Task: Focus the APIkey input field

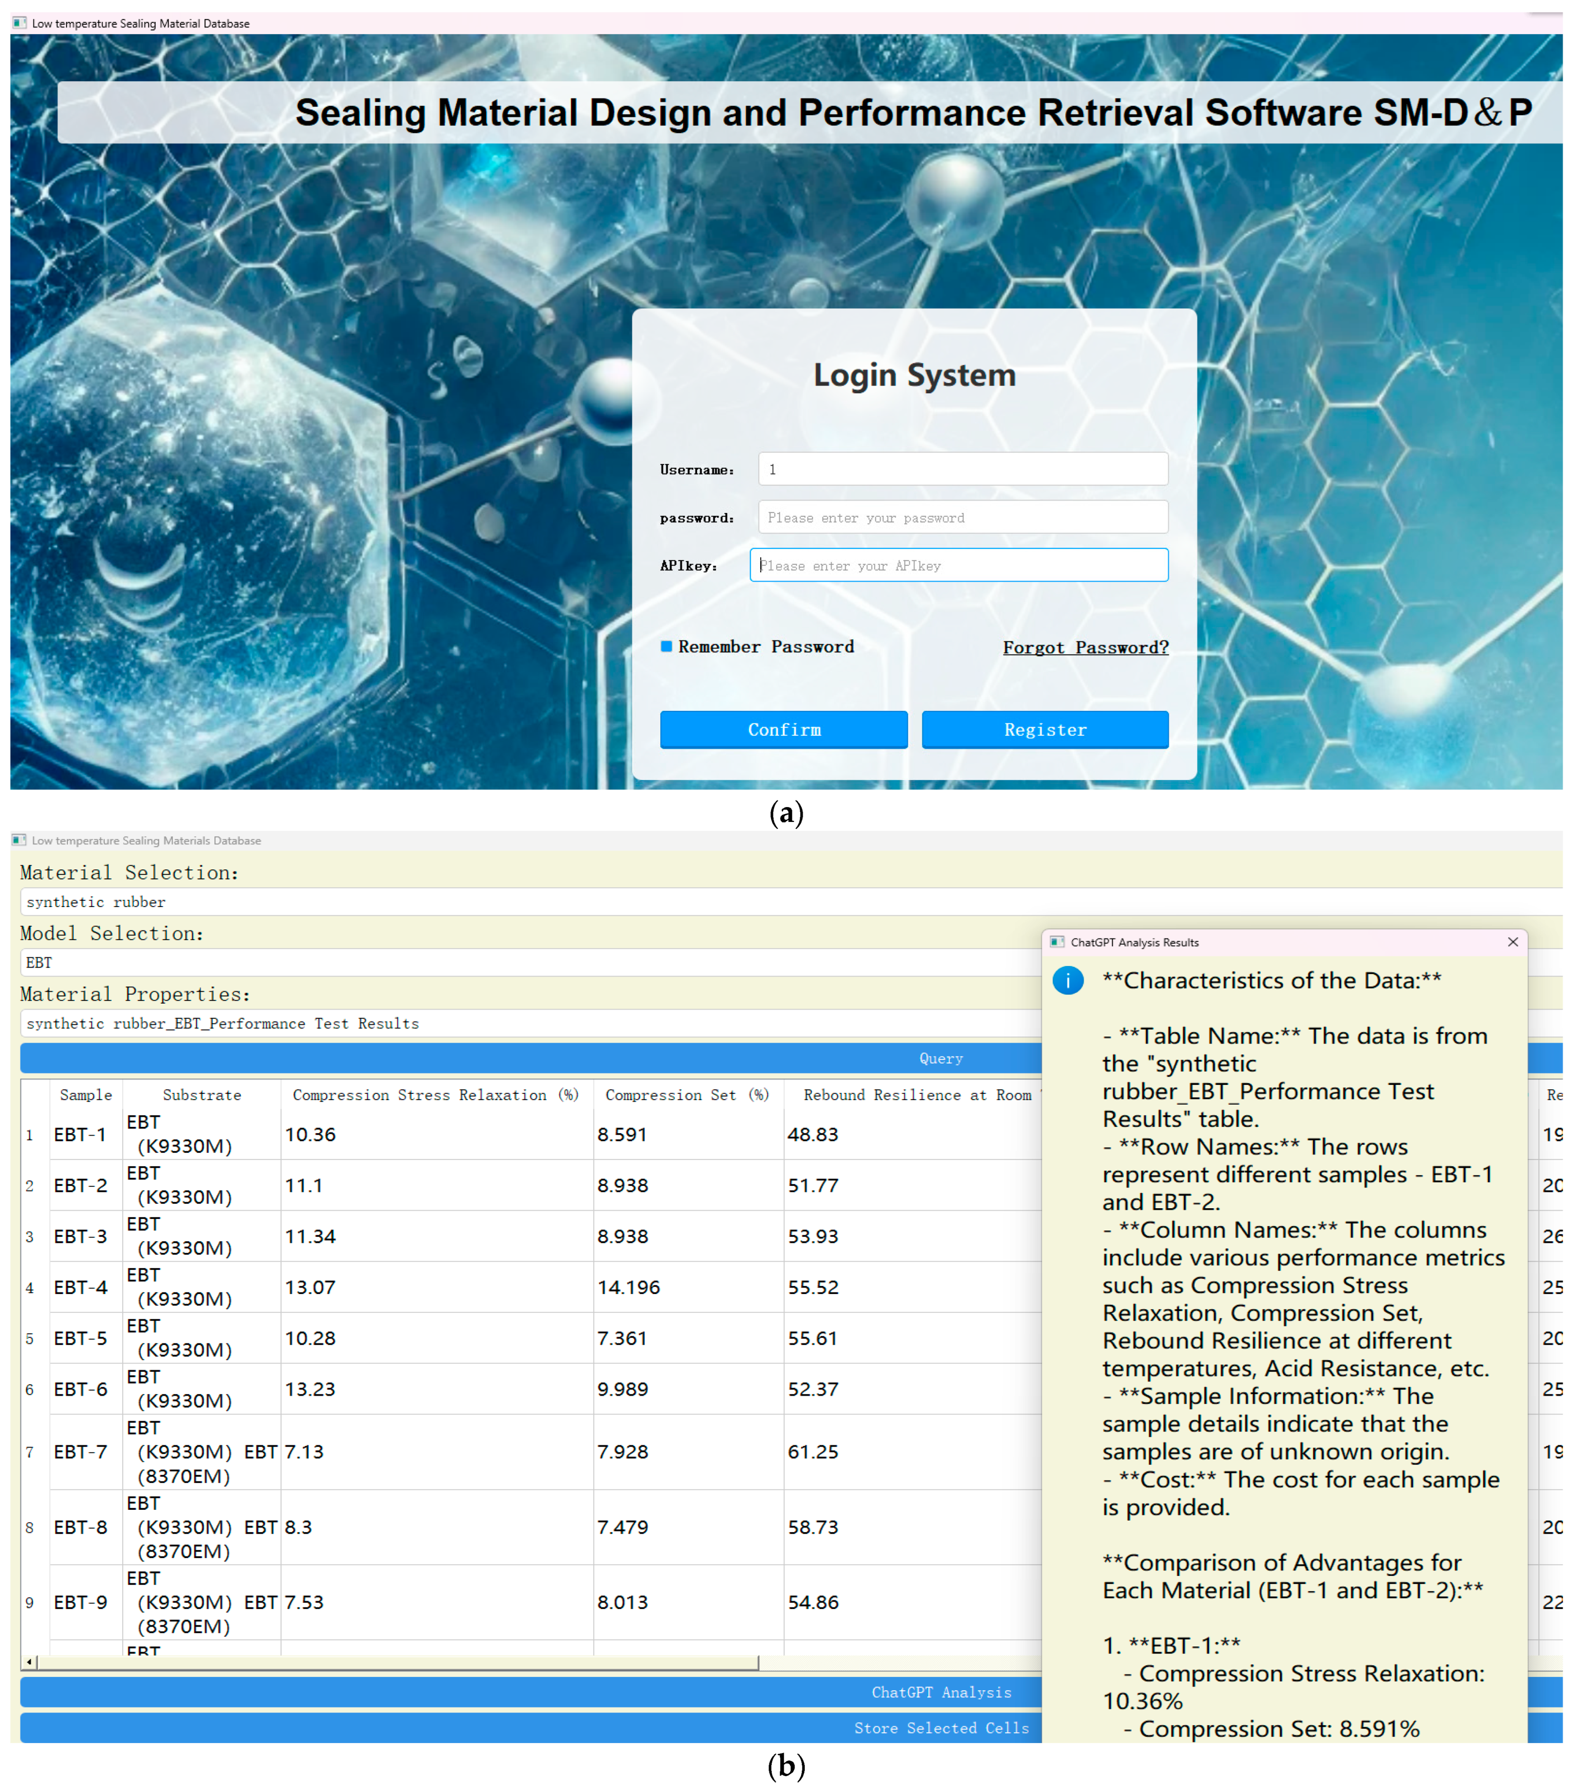Action: pyautogui.click(x=958, y=565)
